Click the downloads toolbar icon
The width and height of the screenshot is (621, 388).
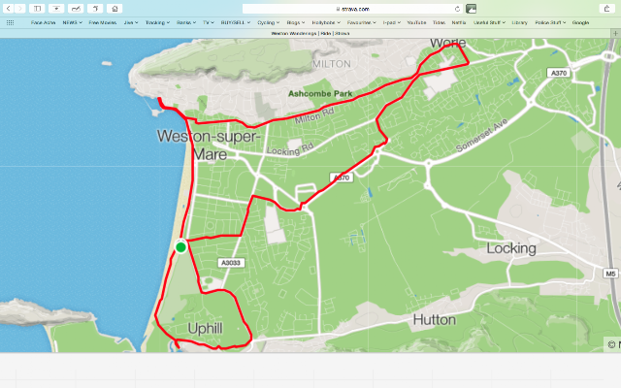click(56, 9)
